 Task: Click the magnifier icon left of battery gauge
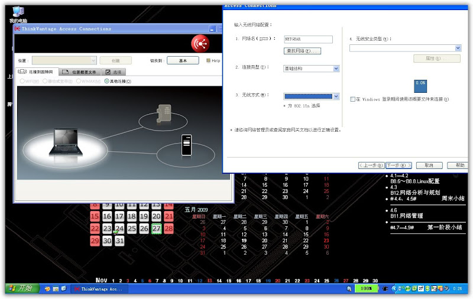click(x=349, y=288)
